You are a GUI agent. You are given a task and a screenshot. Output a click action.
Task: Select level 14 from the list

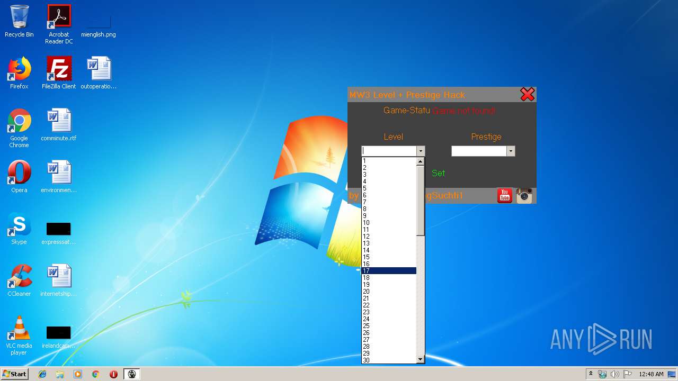(x=389, y=250)
